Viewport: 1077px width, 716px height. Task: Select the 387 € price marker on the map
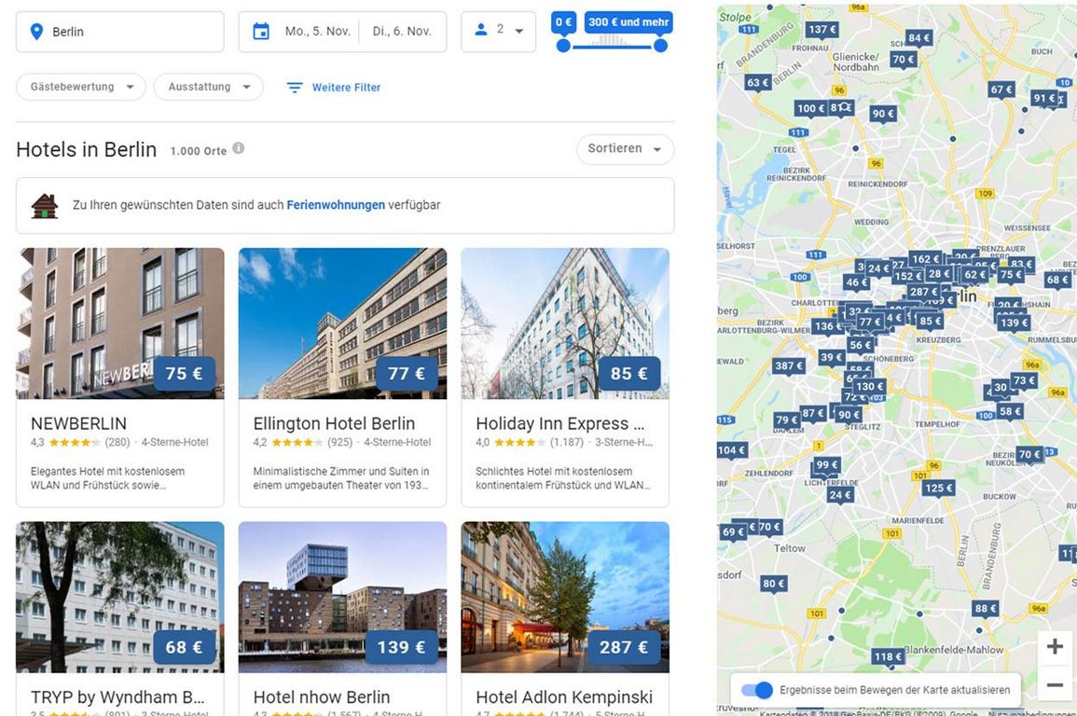coord(789,366)
